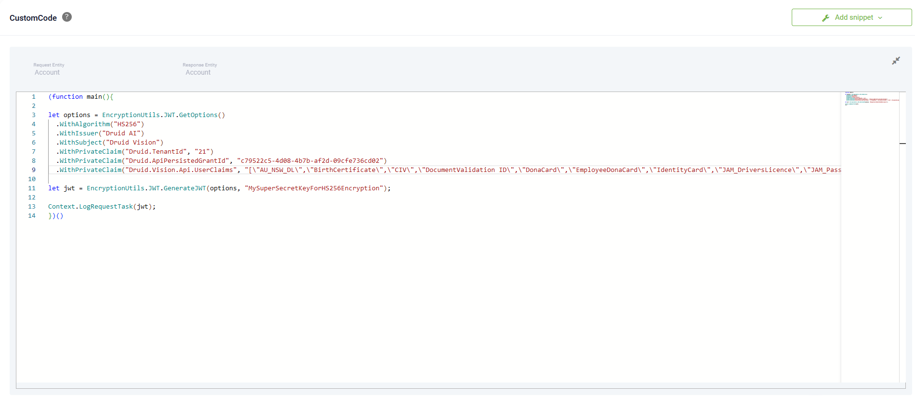Click Context.LogRequestTask on line 13
This screenshot has height=396, width=915.
[91, 207]
